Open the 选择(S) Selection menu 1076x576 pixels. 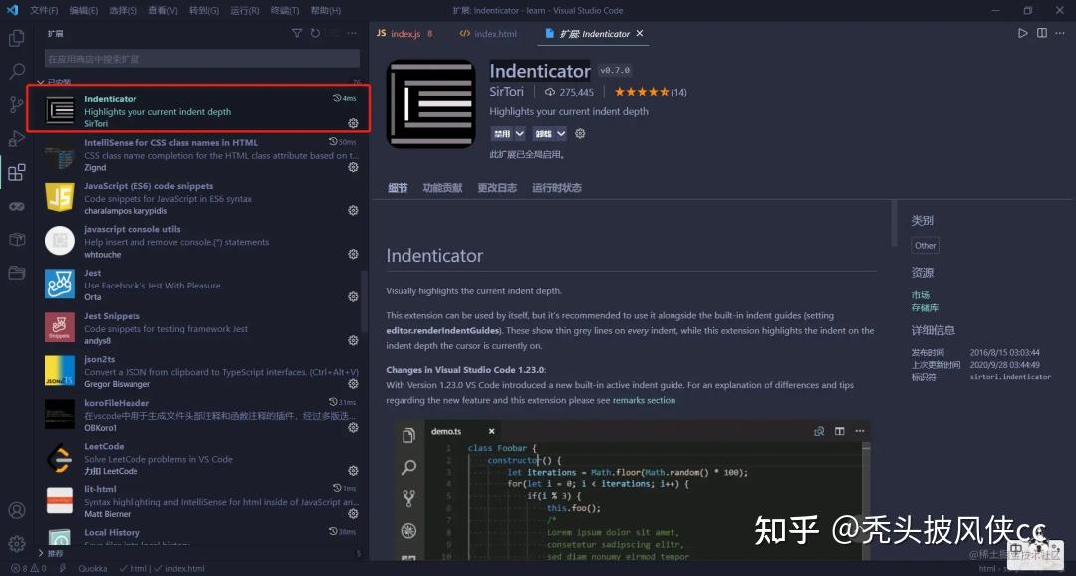[x=124, y=10]
